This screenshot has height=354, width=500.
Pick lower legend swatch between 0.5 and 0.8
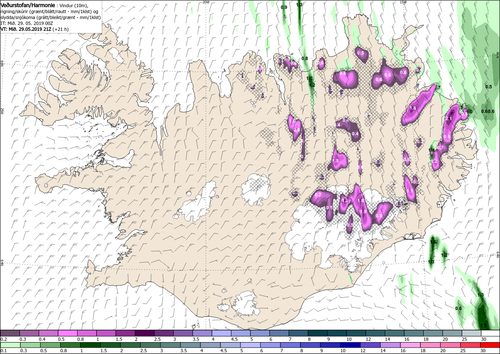point(51,346)
